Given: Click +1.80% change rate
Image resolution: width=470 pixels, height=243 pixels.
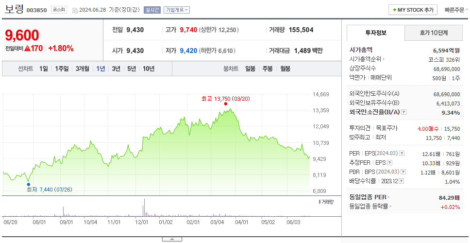Looking at the screenshot, I should pos(61,48).
